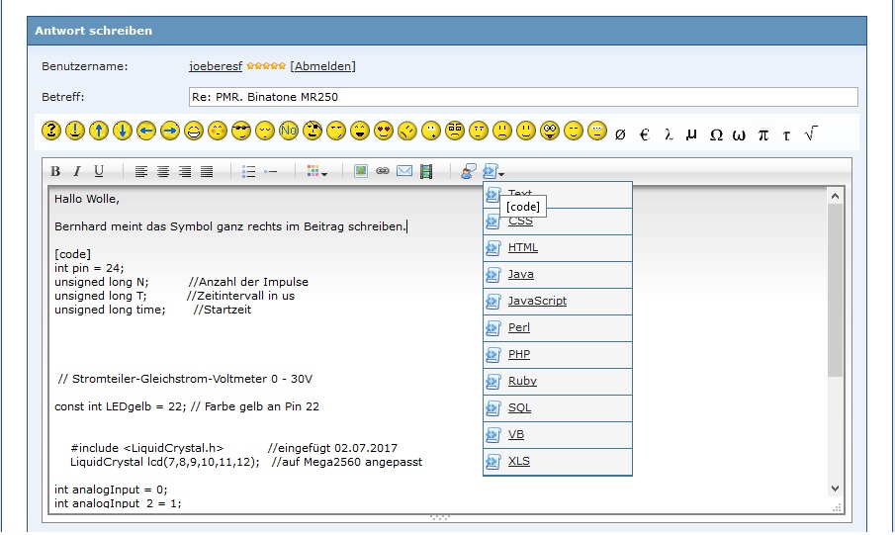
Task: Select SQL in the code language list
Action: pos(519,407)
